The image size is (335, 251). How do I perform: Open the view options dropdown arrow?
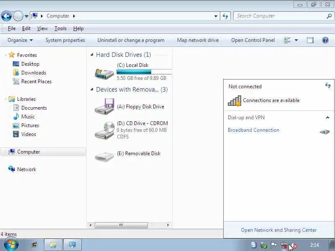[296, 40]
